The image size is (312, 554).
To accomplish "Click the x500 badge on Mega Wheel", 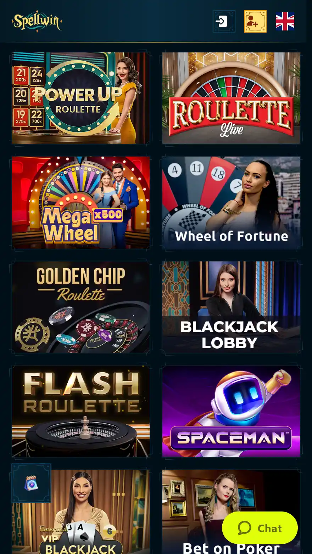I will [108, 215].
